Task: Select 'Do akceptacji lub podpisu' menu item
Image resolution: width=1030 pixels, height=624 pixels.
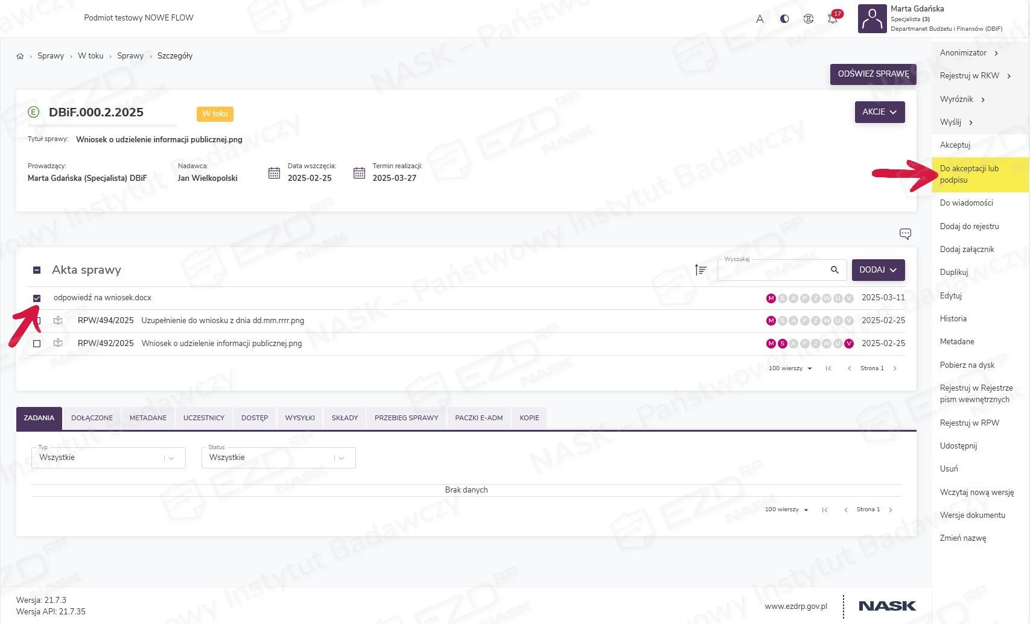Action: coord(969,174)
